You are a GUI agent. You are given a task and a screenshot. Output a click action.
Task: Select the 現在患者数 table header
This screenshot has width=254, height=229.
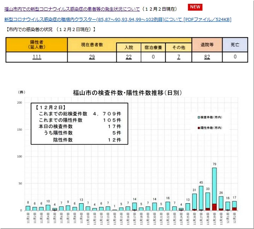pos(92,44)
